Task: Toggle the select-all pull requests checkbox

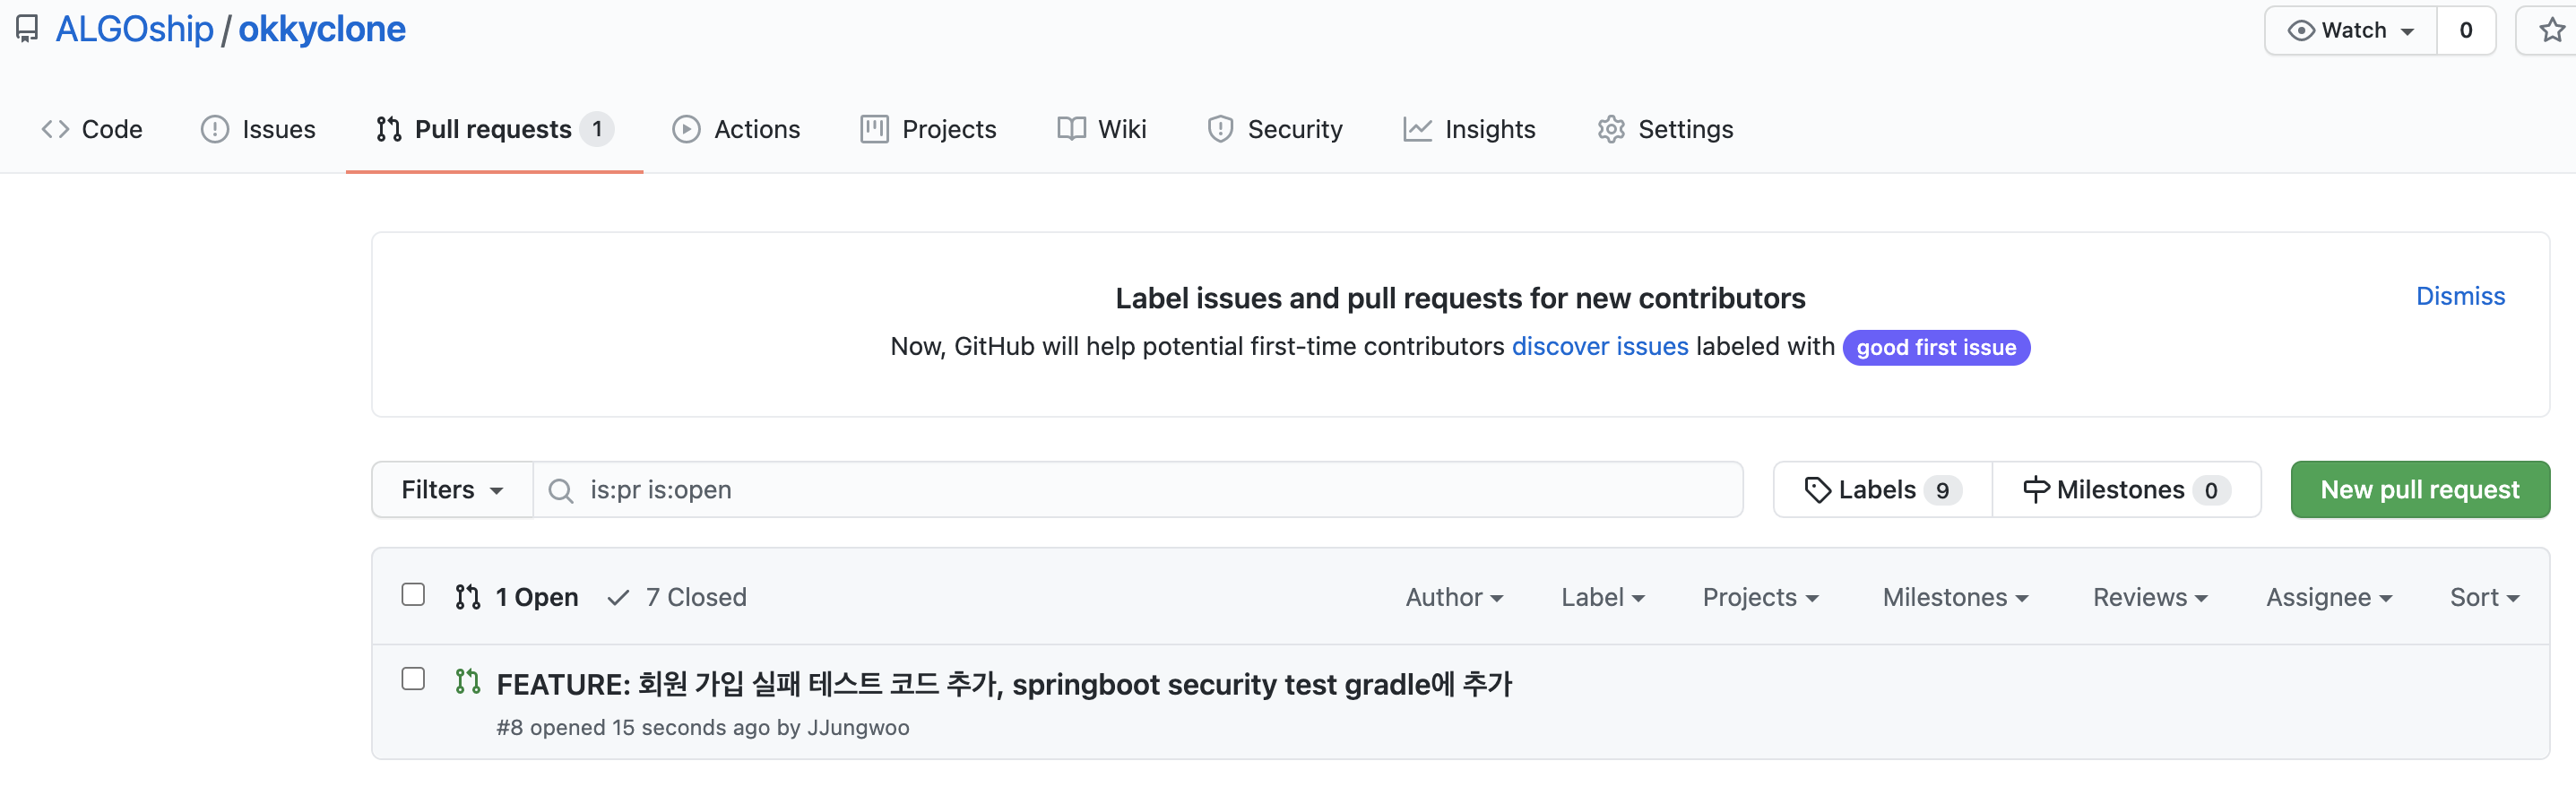Action: coord(413,595)
